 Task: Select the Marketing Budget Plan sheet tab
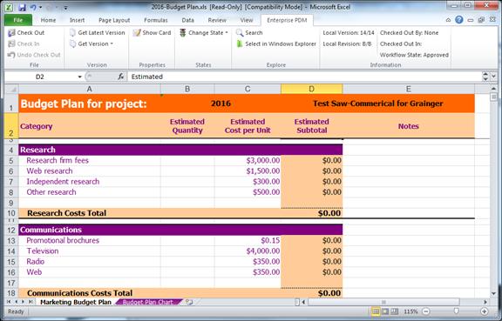(76, 302)
